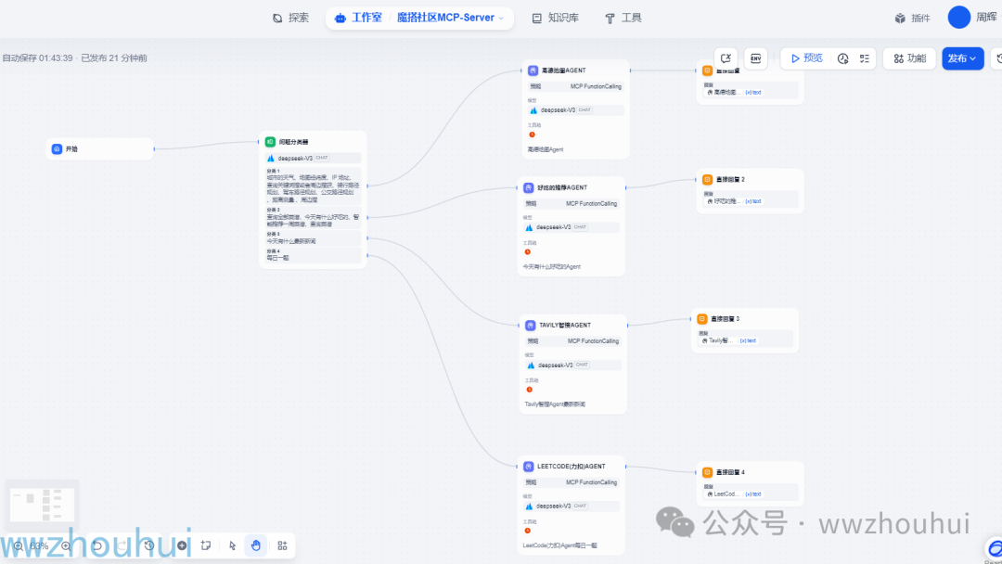
Task: Select the 直接回复 4 node
Action: coord(750,483)
